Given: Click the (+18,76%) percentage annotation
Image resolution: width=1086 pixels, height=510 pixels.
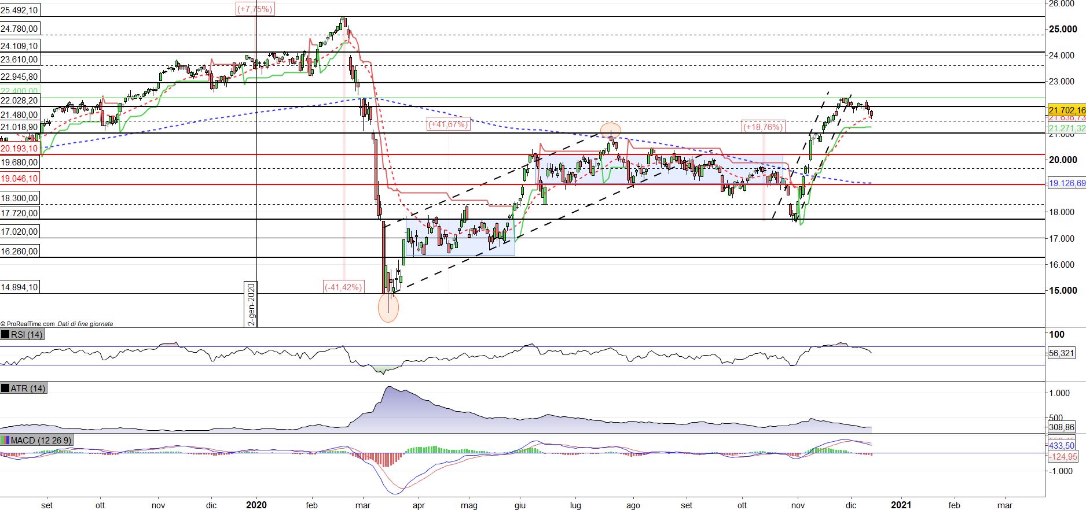Looking at the screenshot, I should tap(764, 127).
